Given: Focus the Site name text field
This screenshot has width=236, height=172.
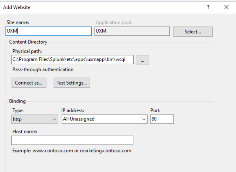Looking at the screenshot, I should tap(49, 31).
